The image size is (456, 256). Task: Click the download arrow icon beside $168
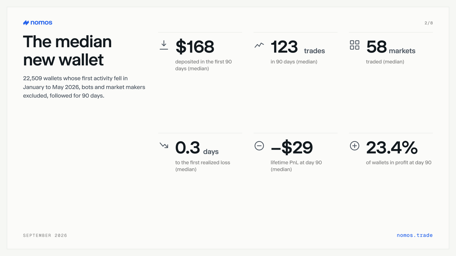[164, 45]
